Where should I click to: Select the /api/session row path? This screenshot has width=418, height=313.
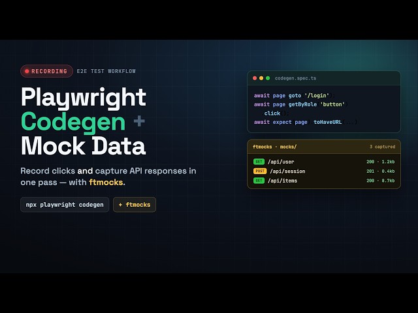287,171
